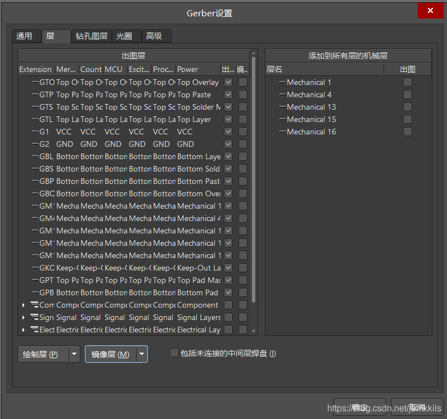Toggle plot checkbox for GTL Top Layer
Image resolution: width=447 pixels, height=419 pixels.
point(228,119)
